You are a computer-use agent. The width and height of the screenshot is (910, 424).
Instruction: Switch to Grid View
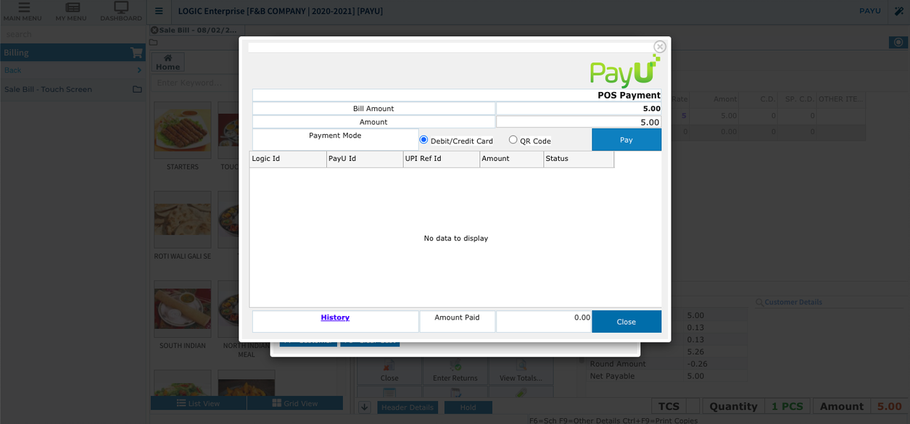(295, 403)
